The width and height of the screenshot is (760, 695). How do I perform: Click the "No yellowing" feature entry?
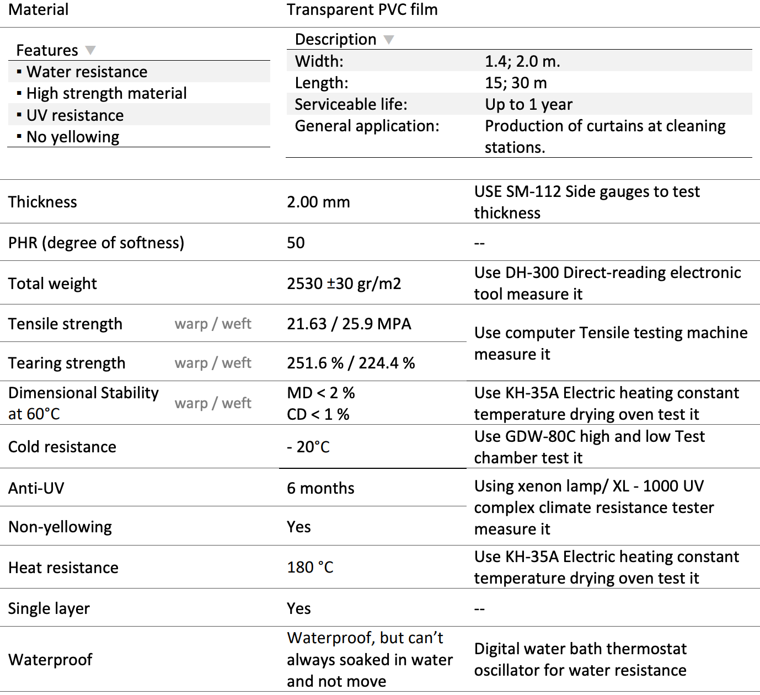pyautogui.click(x=73, y=137)
